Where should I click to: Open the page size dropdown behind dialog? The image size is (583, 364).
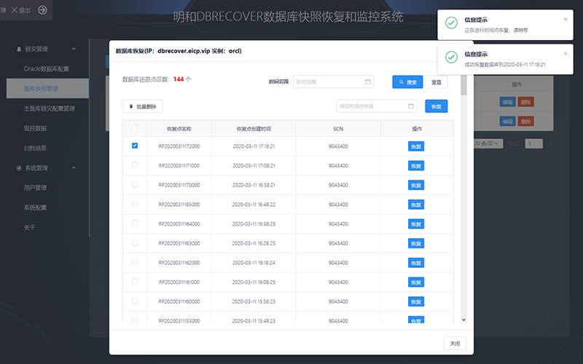click(x=488, y=143)
